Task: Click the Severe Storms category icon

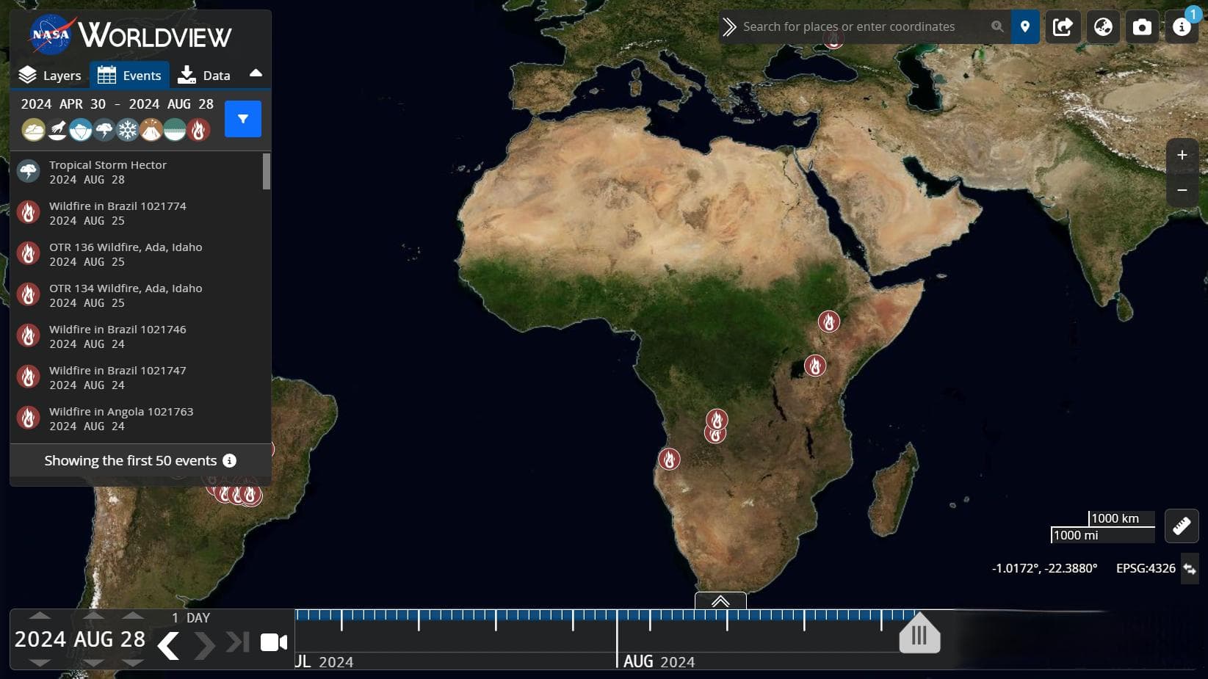Action: click(104, 130)
